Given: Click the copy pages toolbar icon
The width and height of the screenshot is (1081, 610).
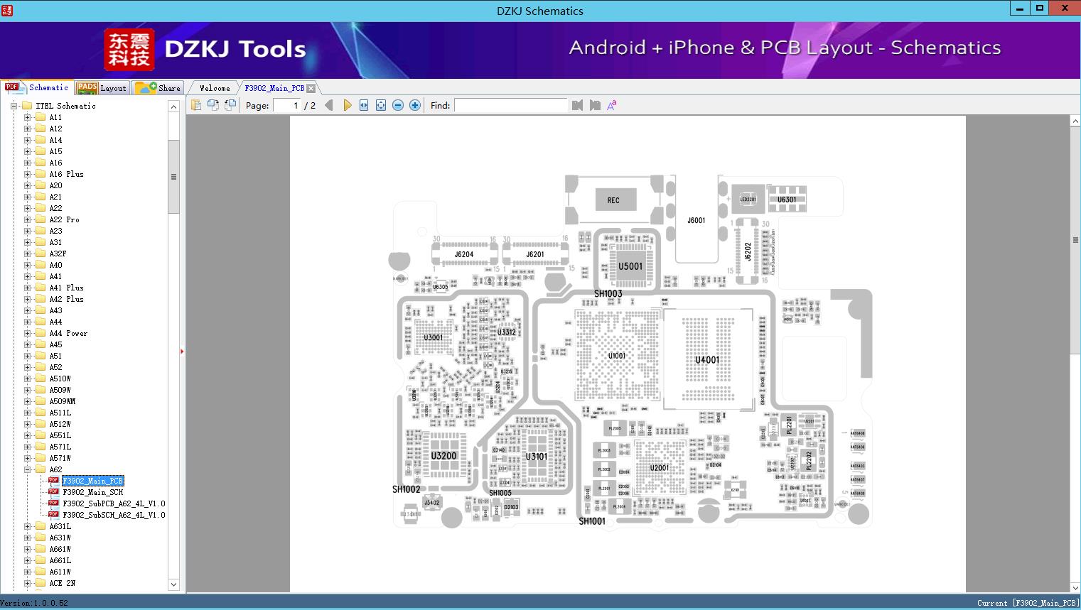Looking at the screenshot, I should (196, 105).
